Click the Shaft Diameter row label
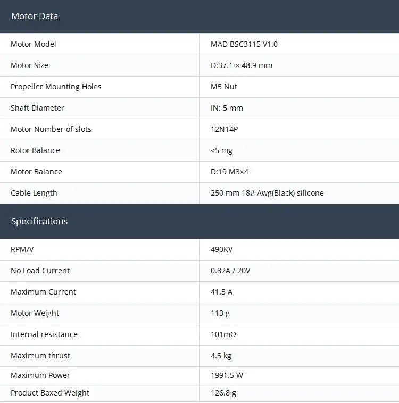Viewport: 399px width, 403px height. [37, 108]
